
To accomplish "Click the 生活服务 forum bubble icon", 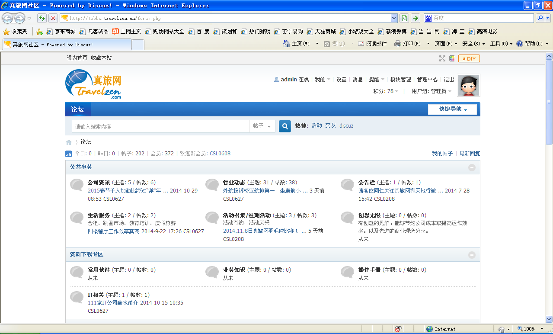I will coord(77,218).
